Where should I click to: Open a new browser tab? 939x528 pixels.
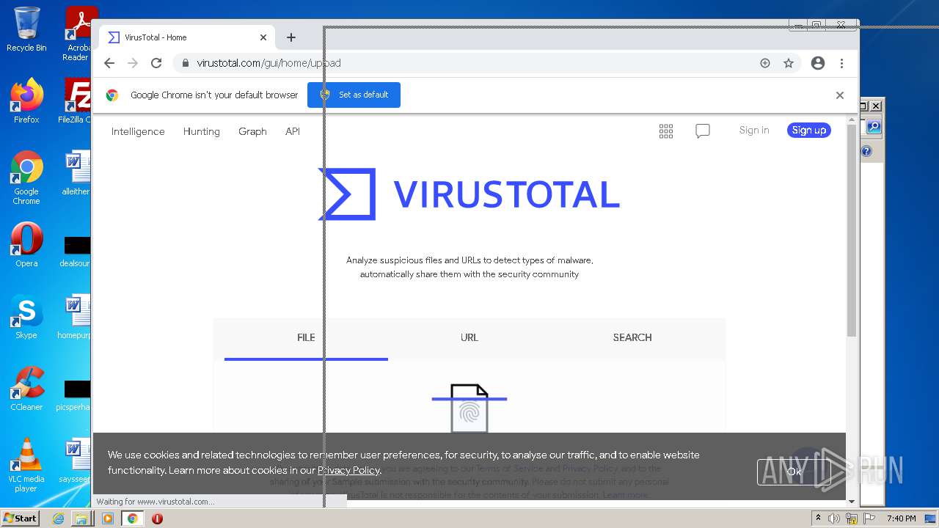291,37
